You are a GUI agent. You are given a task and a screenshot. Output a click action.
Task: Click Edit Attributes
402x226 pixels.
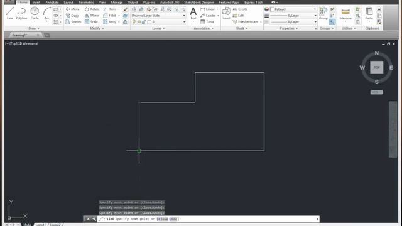[246, 22]
